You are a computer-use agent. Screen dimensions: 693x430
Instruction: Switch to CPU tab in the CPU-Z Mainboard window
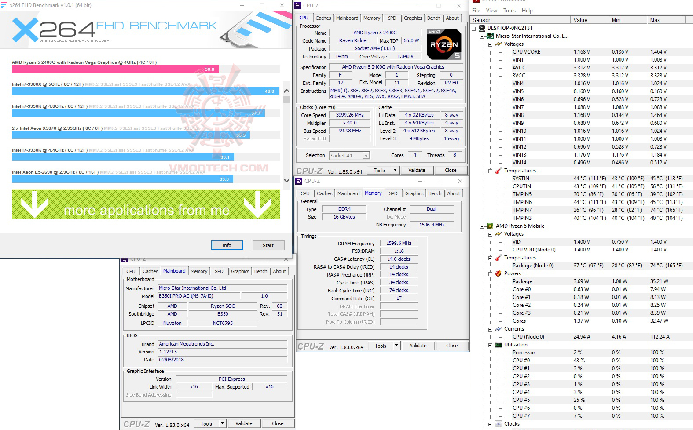(131, 271)
